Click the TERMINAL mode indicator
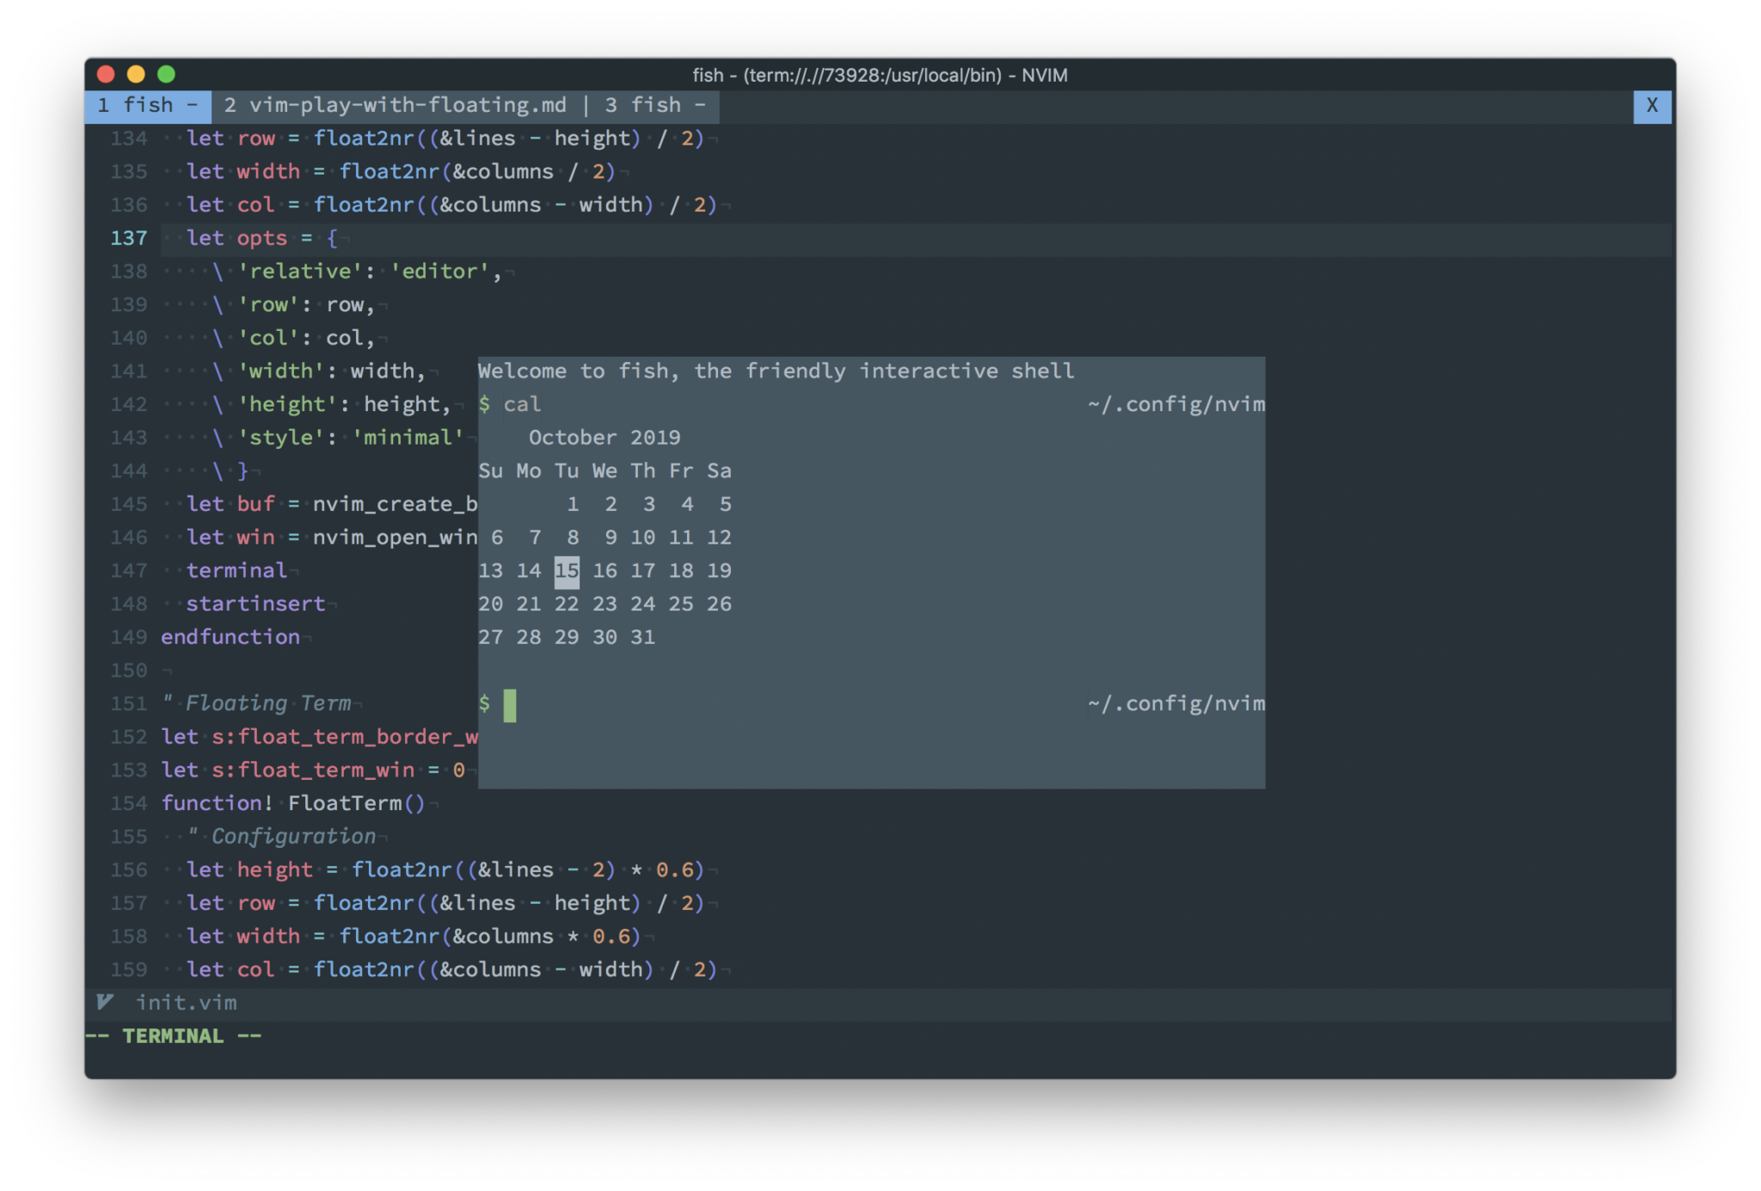This screenshot has width=1761, height=1191. pyautogui.click(x=172, y=1035)
